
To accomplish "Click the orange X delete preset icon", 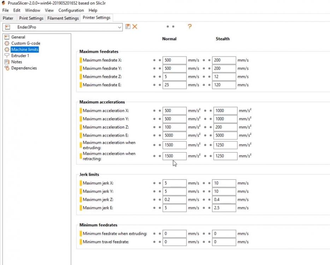I will point(135,26).
